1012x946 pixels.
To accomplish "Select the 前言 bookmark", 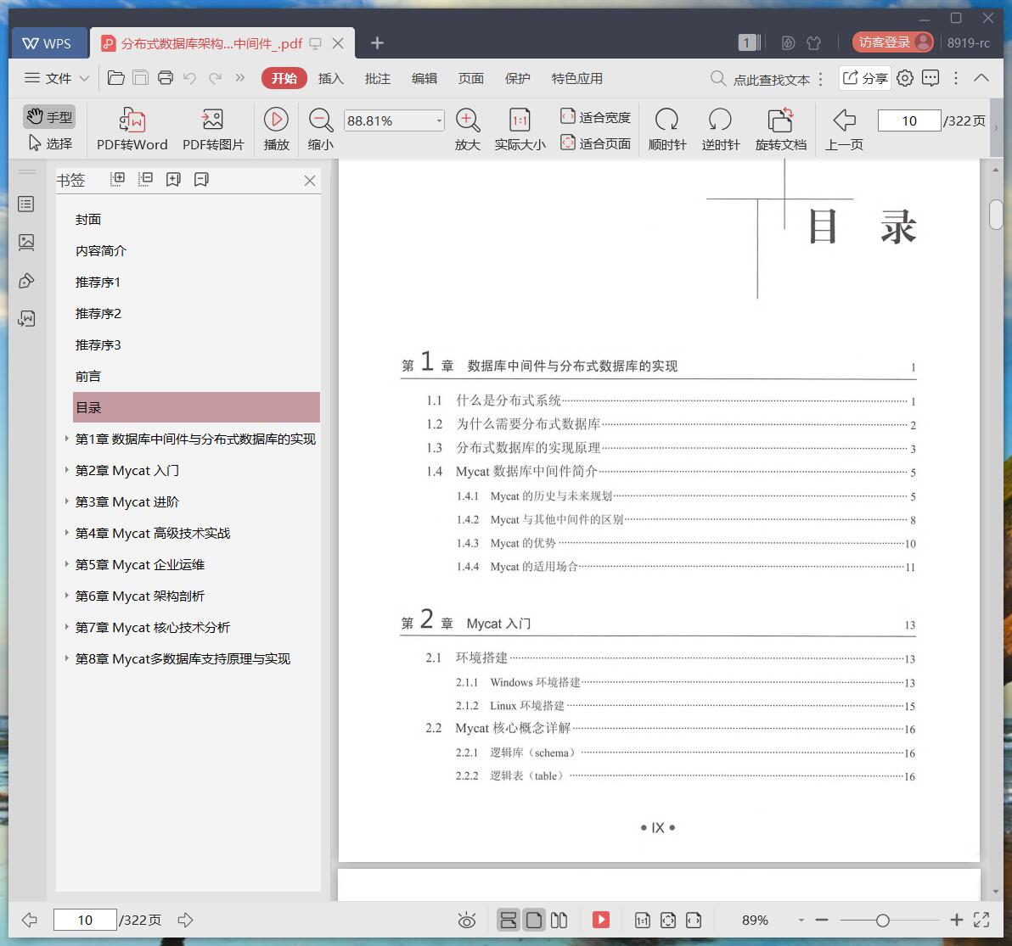I will pyautogui.click(x=87, y=376).
